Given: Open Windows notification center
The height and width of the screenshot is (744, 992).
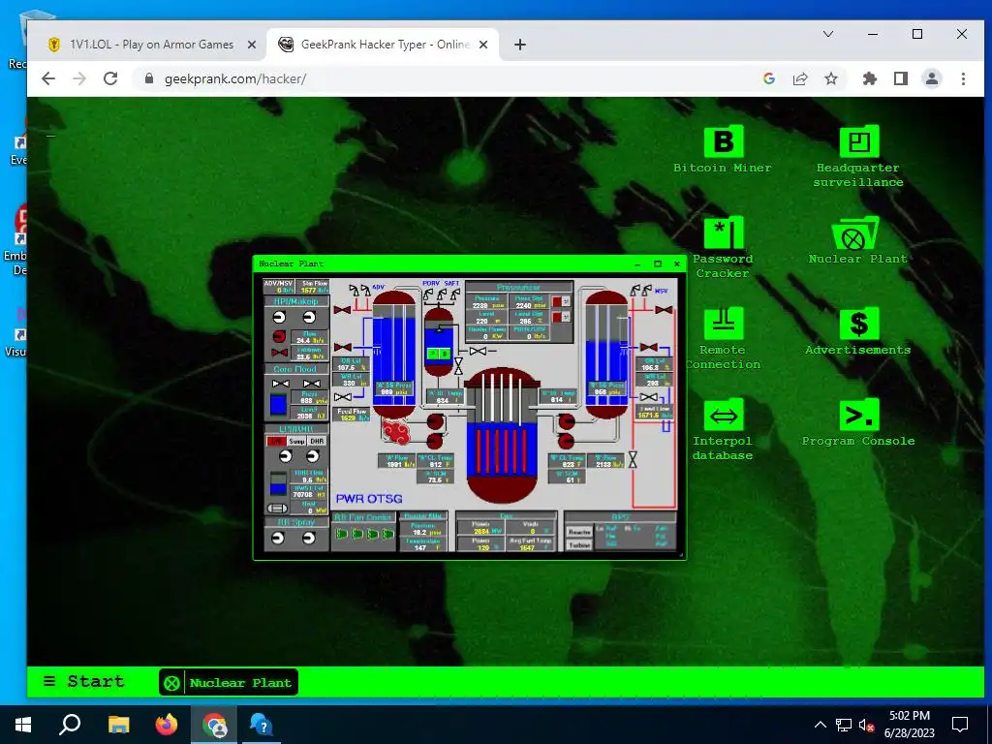Looking at the screenshot, I should (960, 725).
